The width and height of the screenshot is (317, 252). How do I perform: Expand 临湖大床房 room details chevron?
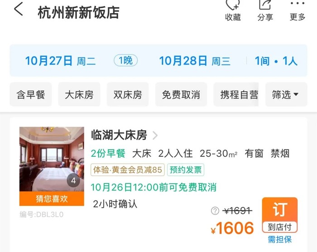click(x=155, y=135)
